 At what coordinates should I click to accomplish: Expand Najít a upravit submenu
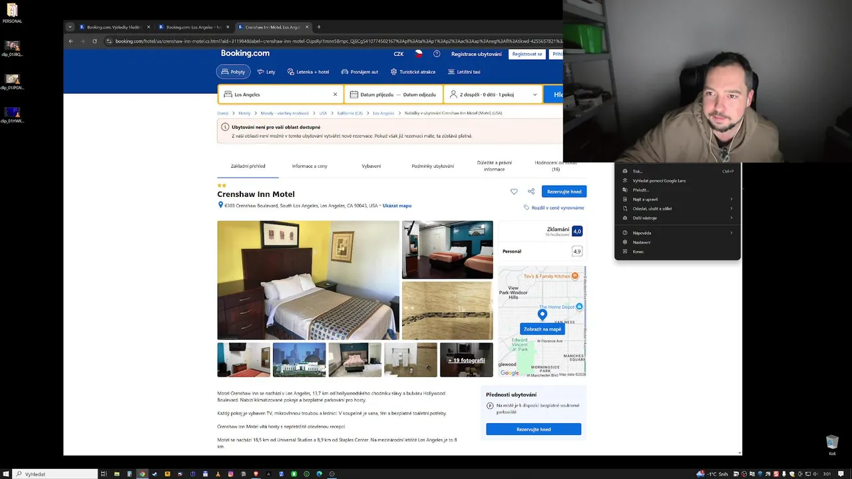(x=677, y=199)
